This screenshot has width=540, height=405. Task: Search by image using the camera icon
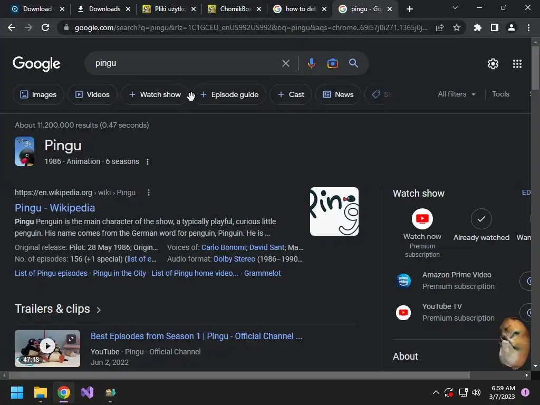333,63
